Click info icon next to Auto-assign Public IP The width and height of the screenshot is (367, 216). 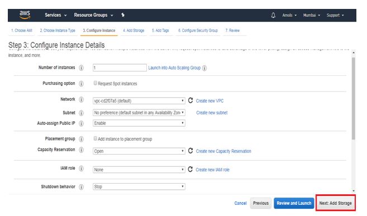click(x=81, y=123)
